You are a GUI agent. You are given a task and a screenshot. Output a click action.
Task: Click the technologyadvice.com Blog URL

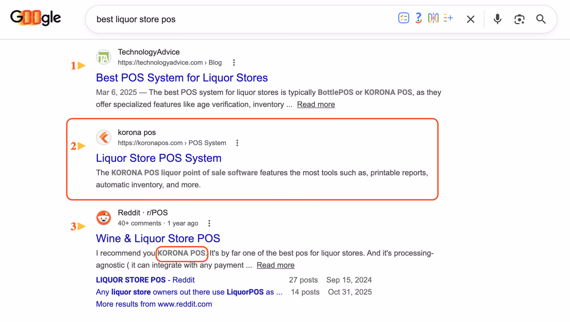coord(170,63)
